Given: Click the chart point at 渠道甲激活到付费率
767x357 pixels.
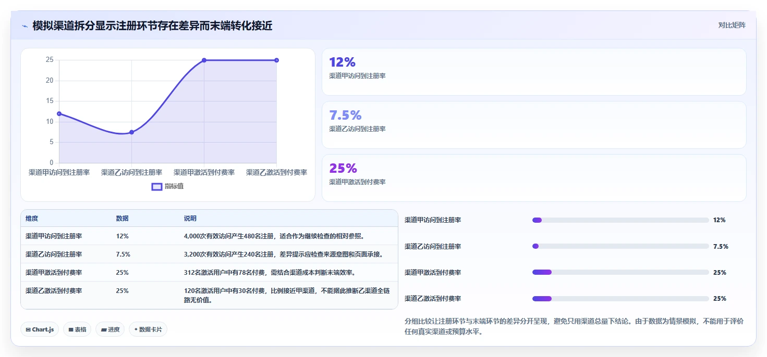Looking at the screenshot, I should tap(204, 60).
